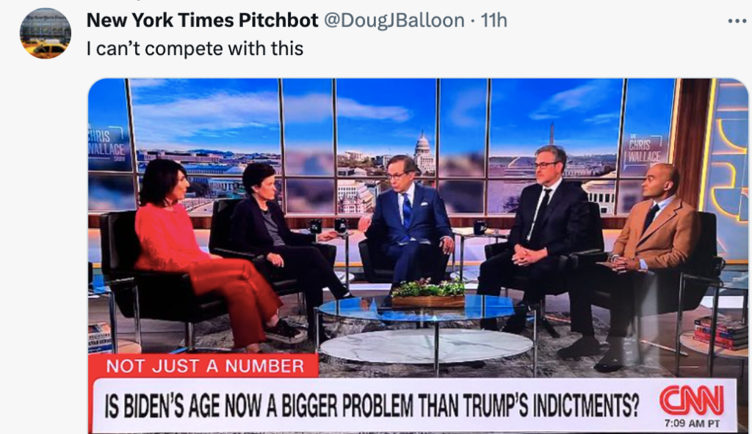Click the Washington Monument in the backdrop
This screenshot has width=752, height=434.
click(x=552, y=134)
